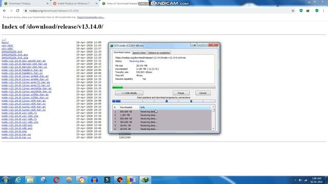The height and width of the screenshot is (184, 328).
Task: Download node-v13.14.0-linux-x64.tar.gz link
Action: (24, 101)
